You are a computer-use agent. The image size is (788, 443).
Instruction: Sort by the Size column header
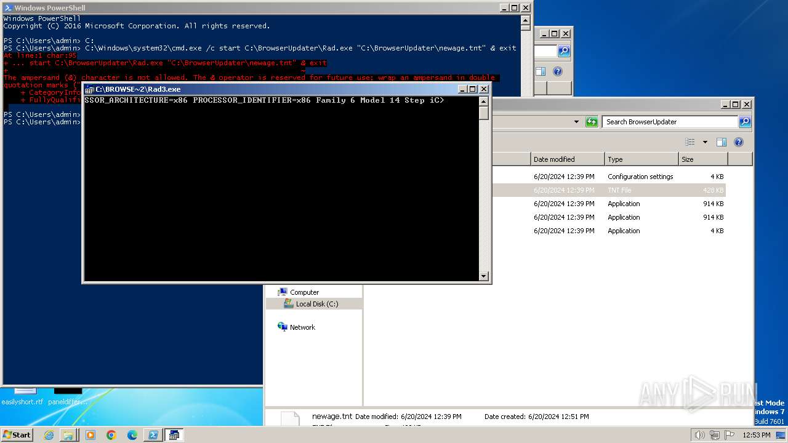pyautogui.click(x=703, y=159)
